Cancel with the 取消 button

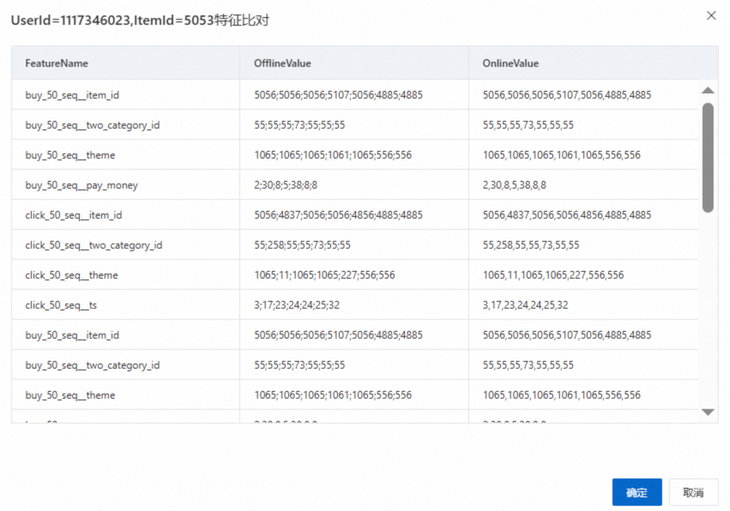tap(694, 492)
